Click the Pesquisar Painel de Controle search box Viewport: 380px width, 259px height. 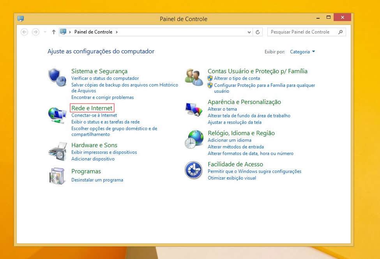click(302, 32)
